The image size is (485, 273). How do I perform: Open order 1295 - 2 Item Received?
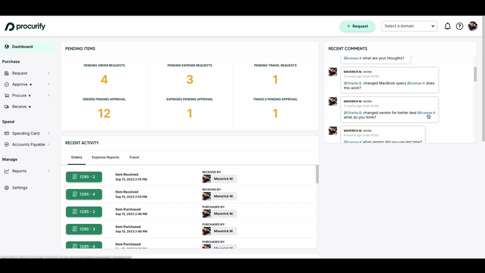[x=84, y=177]
